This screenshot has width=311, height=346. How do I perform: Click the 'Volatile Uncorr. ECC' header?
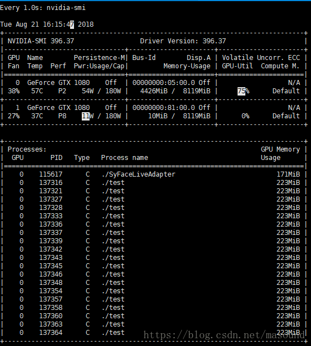tap(261, 58)
